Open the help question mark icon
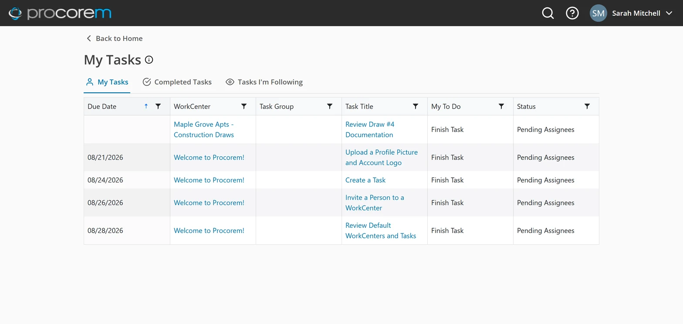This screenshot has height=324, width=683. [572, 13]
